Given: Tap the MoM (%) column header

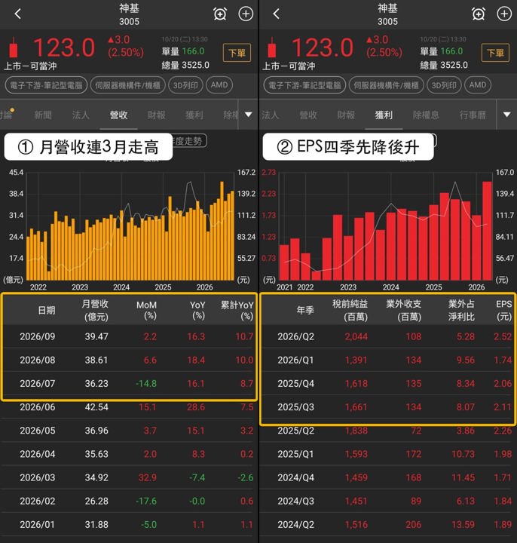Looking at the screenshot, I should (x=146, y=310).
